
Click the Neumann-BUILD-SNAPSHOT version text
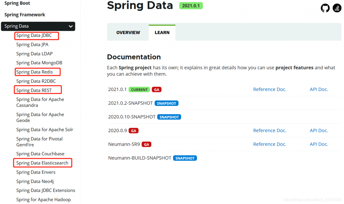[x=140, y=158]
